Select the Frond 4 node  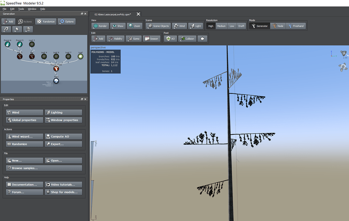tap(7, 44)
